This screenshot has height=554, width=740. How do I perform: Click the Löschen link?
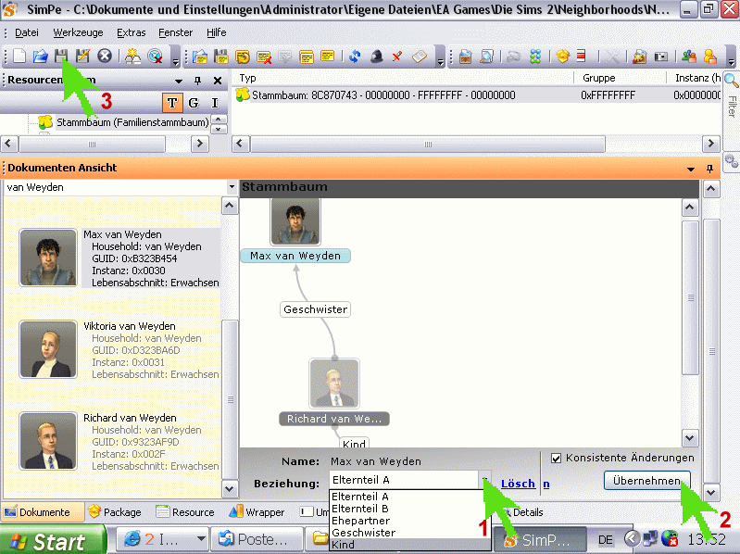pos(518,484)
